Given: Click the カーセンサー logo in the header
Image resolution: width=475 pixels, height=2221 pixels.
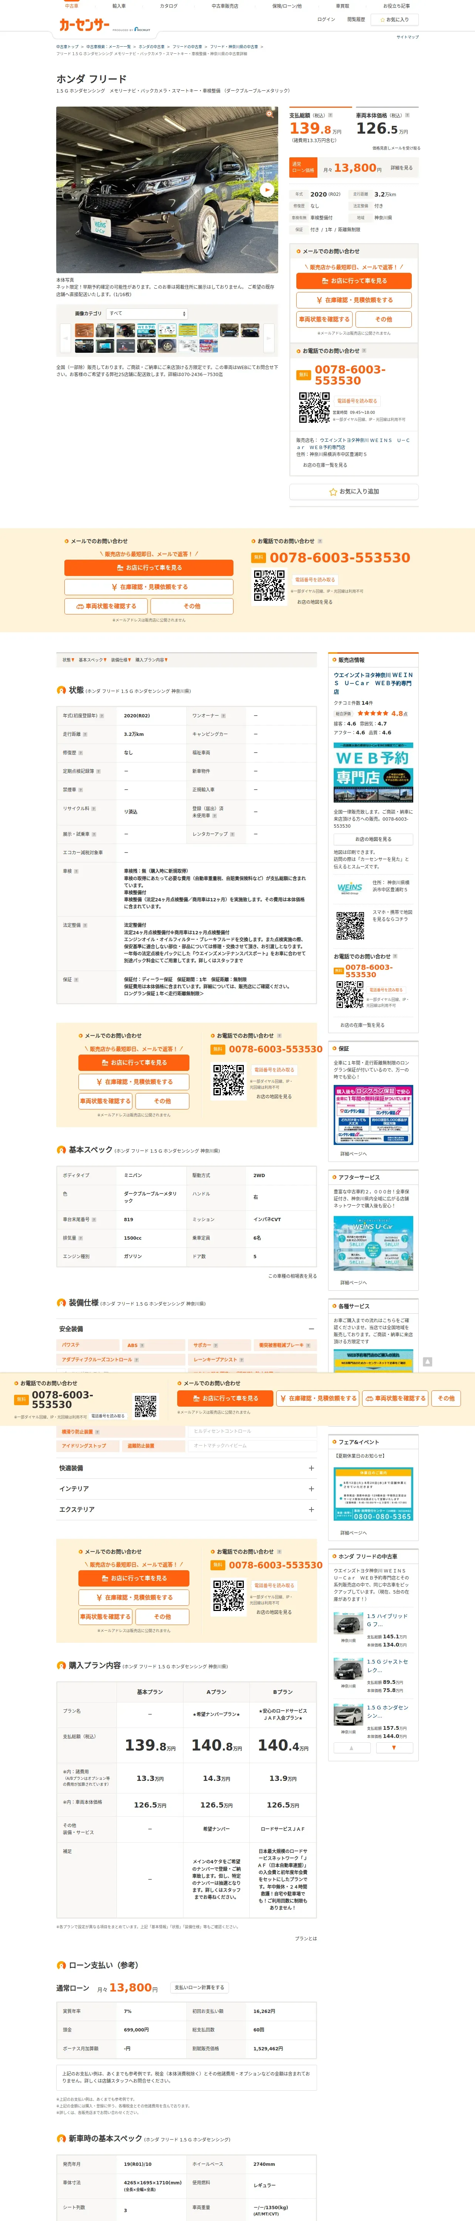Looking at the screenshot, I should click(x=84, y=25).
